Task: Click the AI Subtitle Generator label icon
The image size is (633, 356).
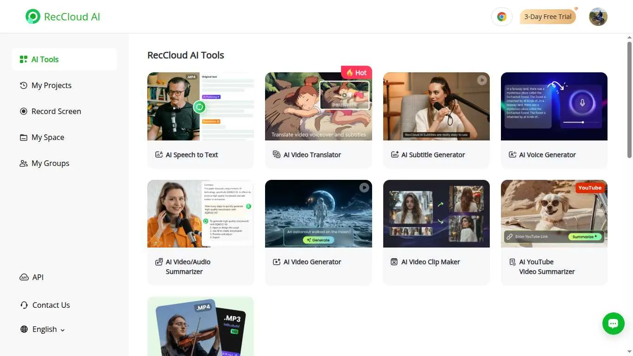Action: coord(395,155)
